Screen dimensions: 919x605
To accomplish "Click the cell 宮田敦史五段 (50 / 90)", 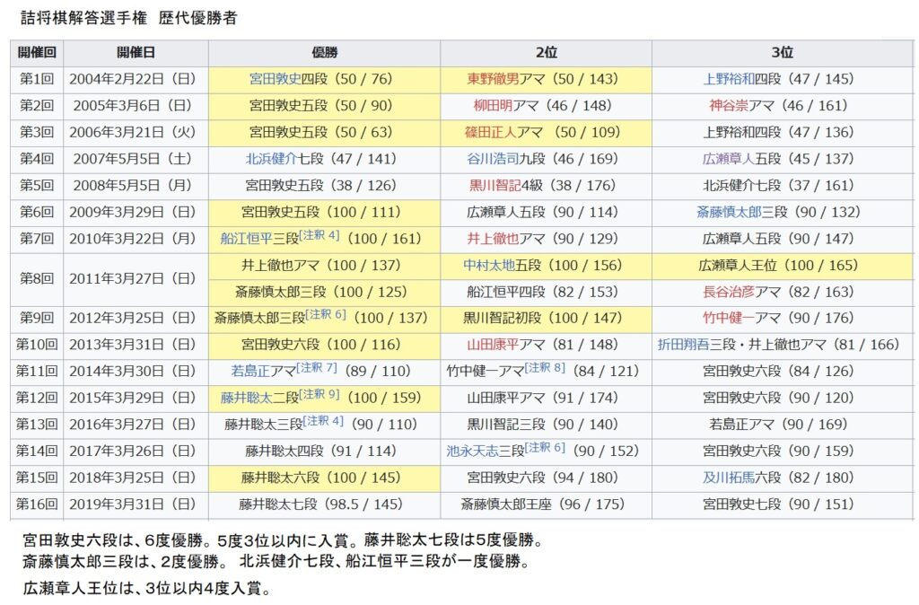I will click(324, 106).
